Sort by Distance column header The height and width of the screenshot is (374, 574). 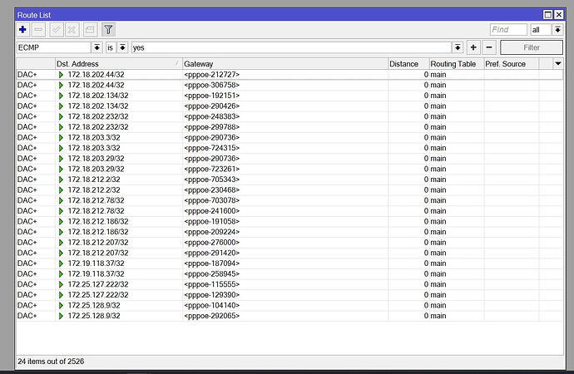tap(408, 64)
